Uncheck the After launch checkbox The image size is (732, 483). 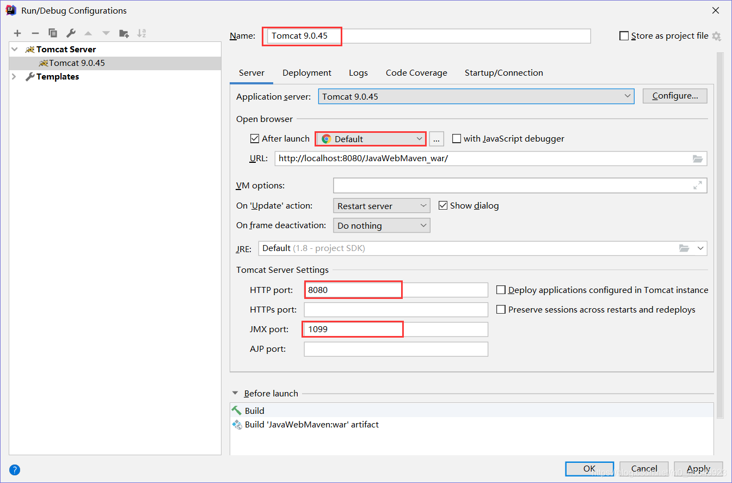coord(255,139)
